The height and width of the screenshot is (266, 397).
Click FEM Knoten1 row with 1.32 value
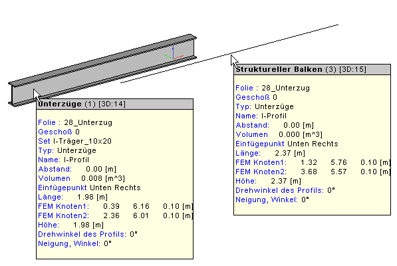click(313, 162)
